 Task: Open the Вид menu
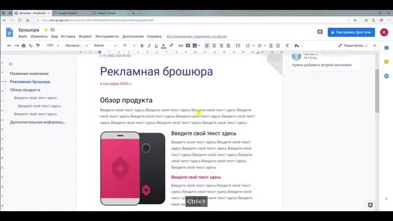[55, 36]
